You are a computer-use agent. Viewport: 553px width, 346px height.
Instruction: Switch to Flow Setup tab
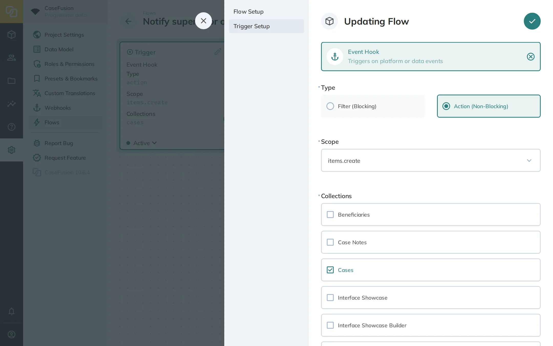click(266, 12)
